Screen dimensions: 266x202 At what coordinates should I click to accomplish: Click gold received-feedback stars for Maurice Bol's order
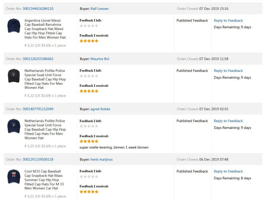point(89,91)
